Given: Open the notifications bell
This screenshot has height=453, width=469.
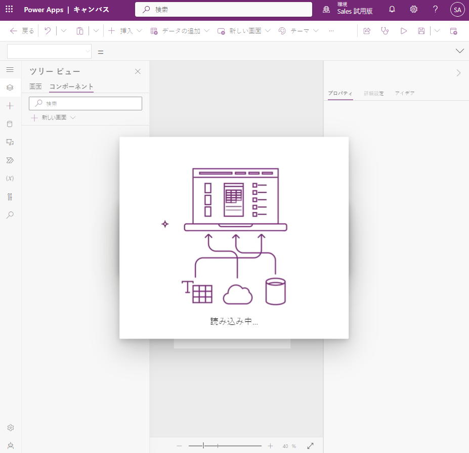Looking at the screenshot, I should (392, 9).
